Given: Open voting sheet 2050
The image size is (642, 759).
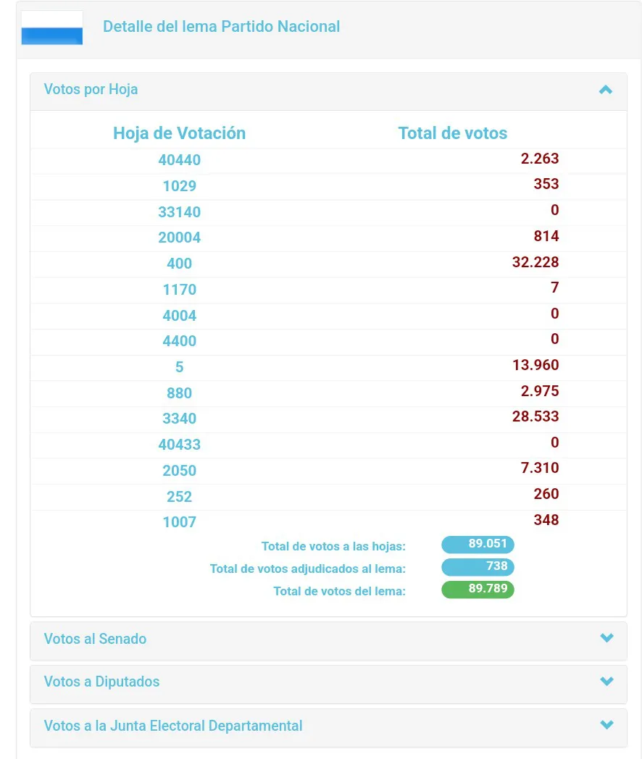Looking at the screenshot, I should click(x=179, y=471).
